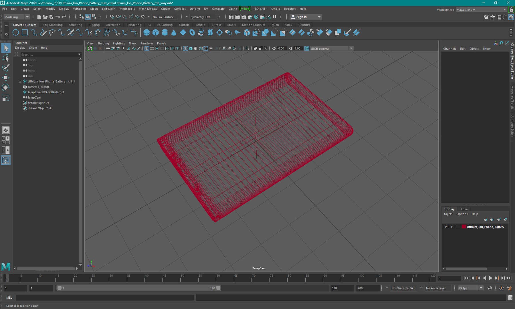Viewport: 515px width, 309px height.
Task: Open the 24 fps frame rate dropdown
Action: coord(471,288)
